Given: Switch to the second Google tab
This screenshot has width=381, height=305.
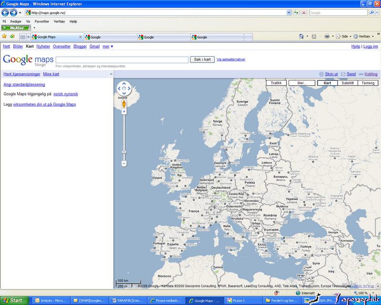Looking at the screenshot, I should [164, 37].
